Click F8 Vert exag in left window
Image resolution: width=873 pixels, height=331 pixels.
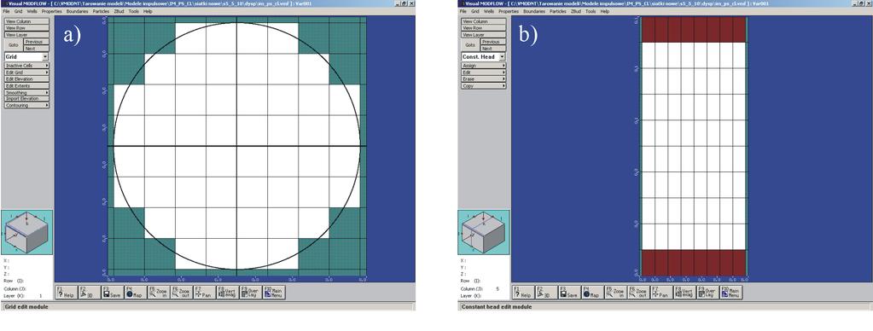tap(227, 292)
